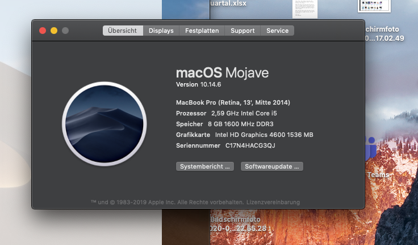Select the desktop screenshot labeled 17.02.49
The width and height of the screenshot is (418, 245).
point(384,34)
